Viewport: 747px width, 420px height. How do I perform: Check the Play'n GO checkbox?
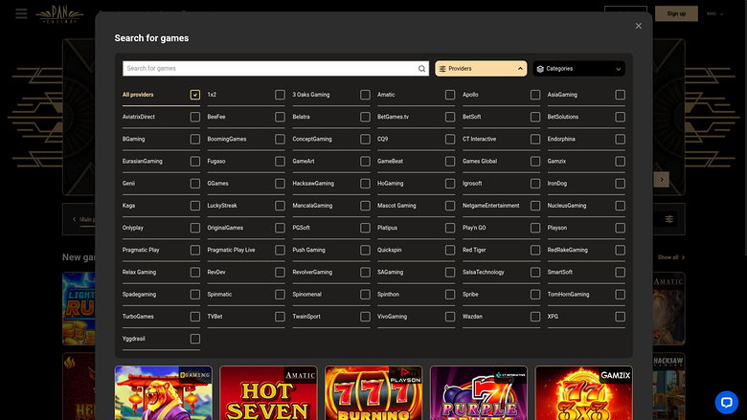tap(535, 228)
